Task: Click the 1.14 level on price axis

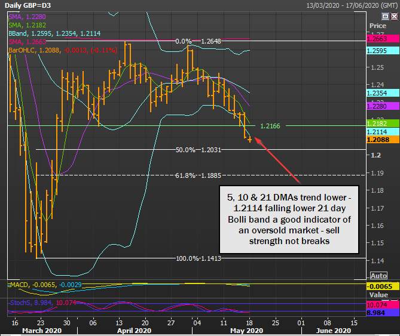Action: click(x=377, y=260)
